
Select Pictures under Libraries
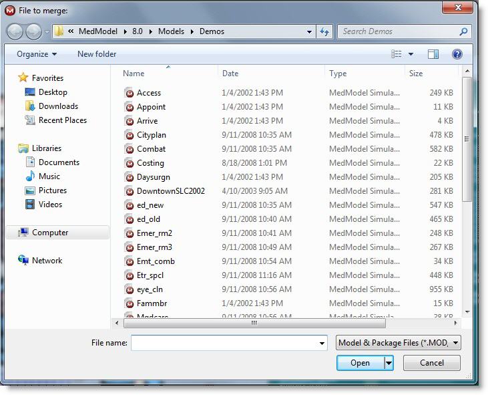point(53,190)
